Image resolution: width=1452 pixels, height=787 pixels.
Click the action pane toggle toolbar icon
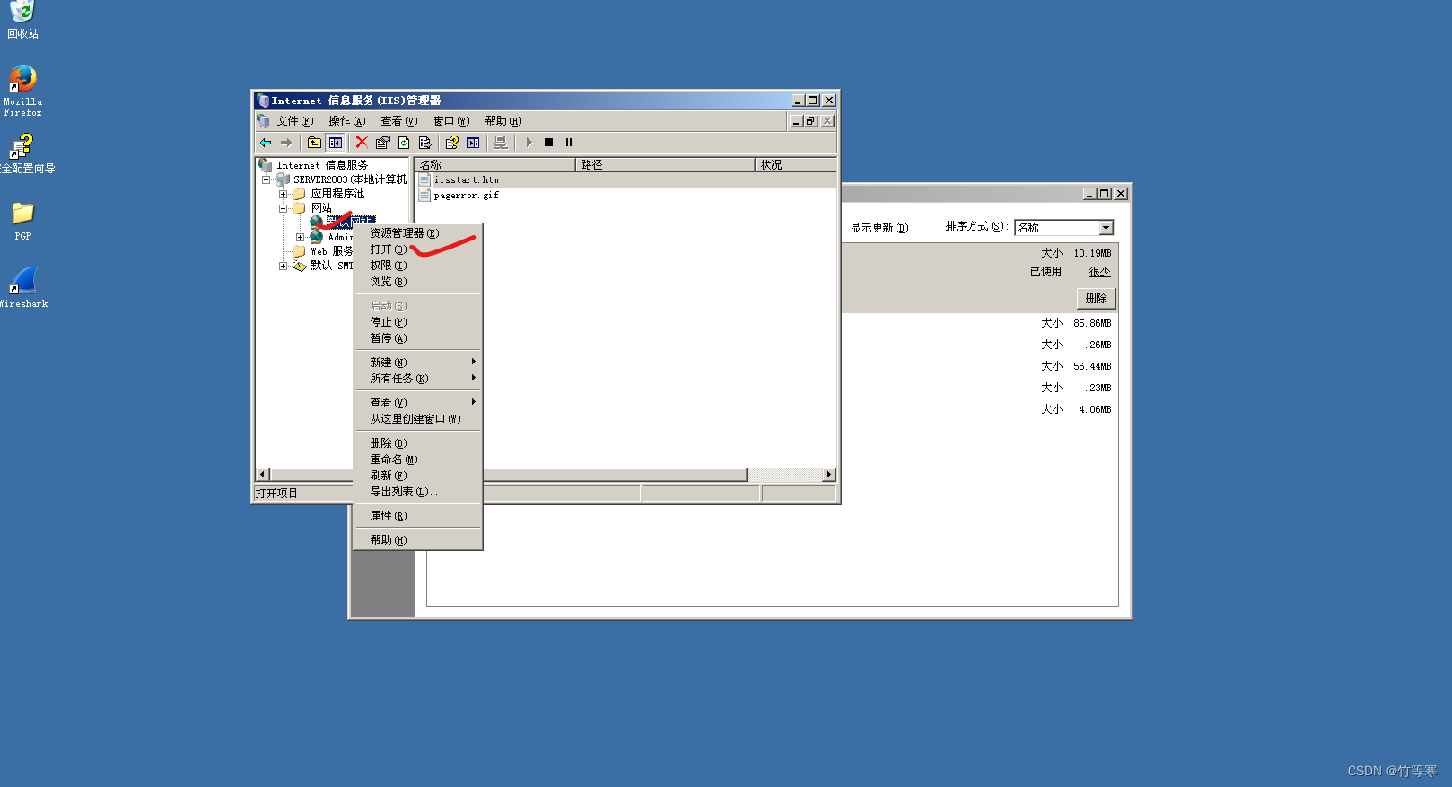pyautogui.click(x=473, y=143)
